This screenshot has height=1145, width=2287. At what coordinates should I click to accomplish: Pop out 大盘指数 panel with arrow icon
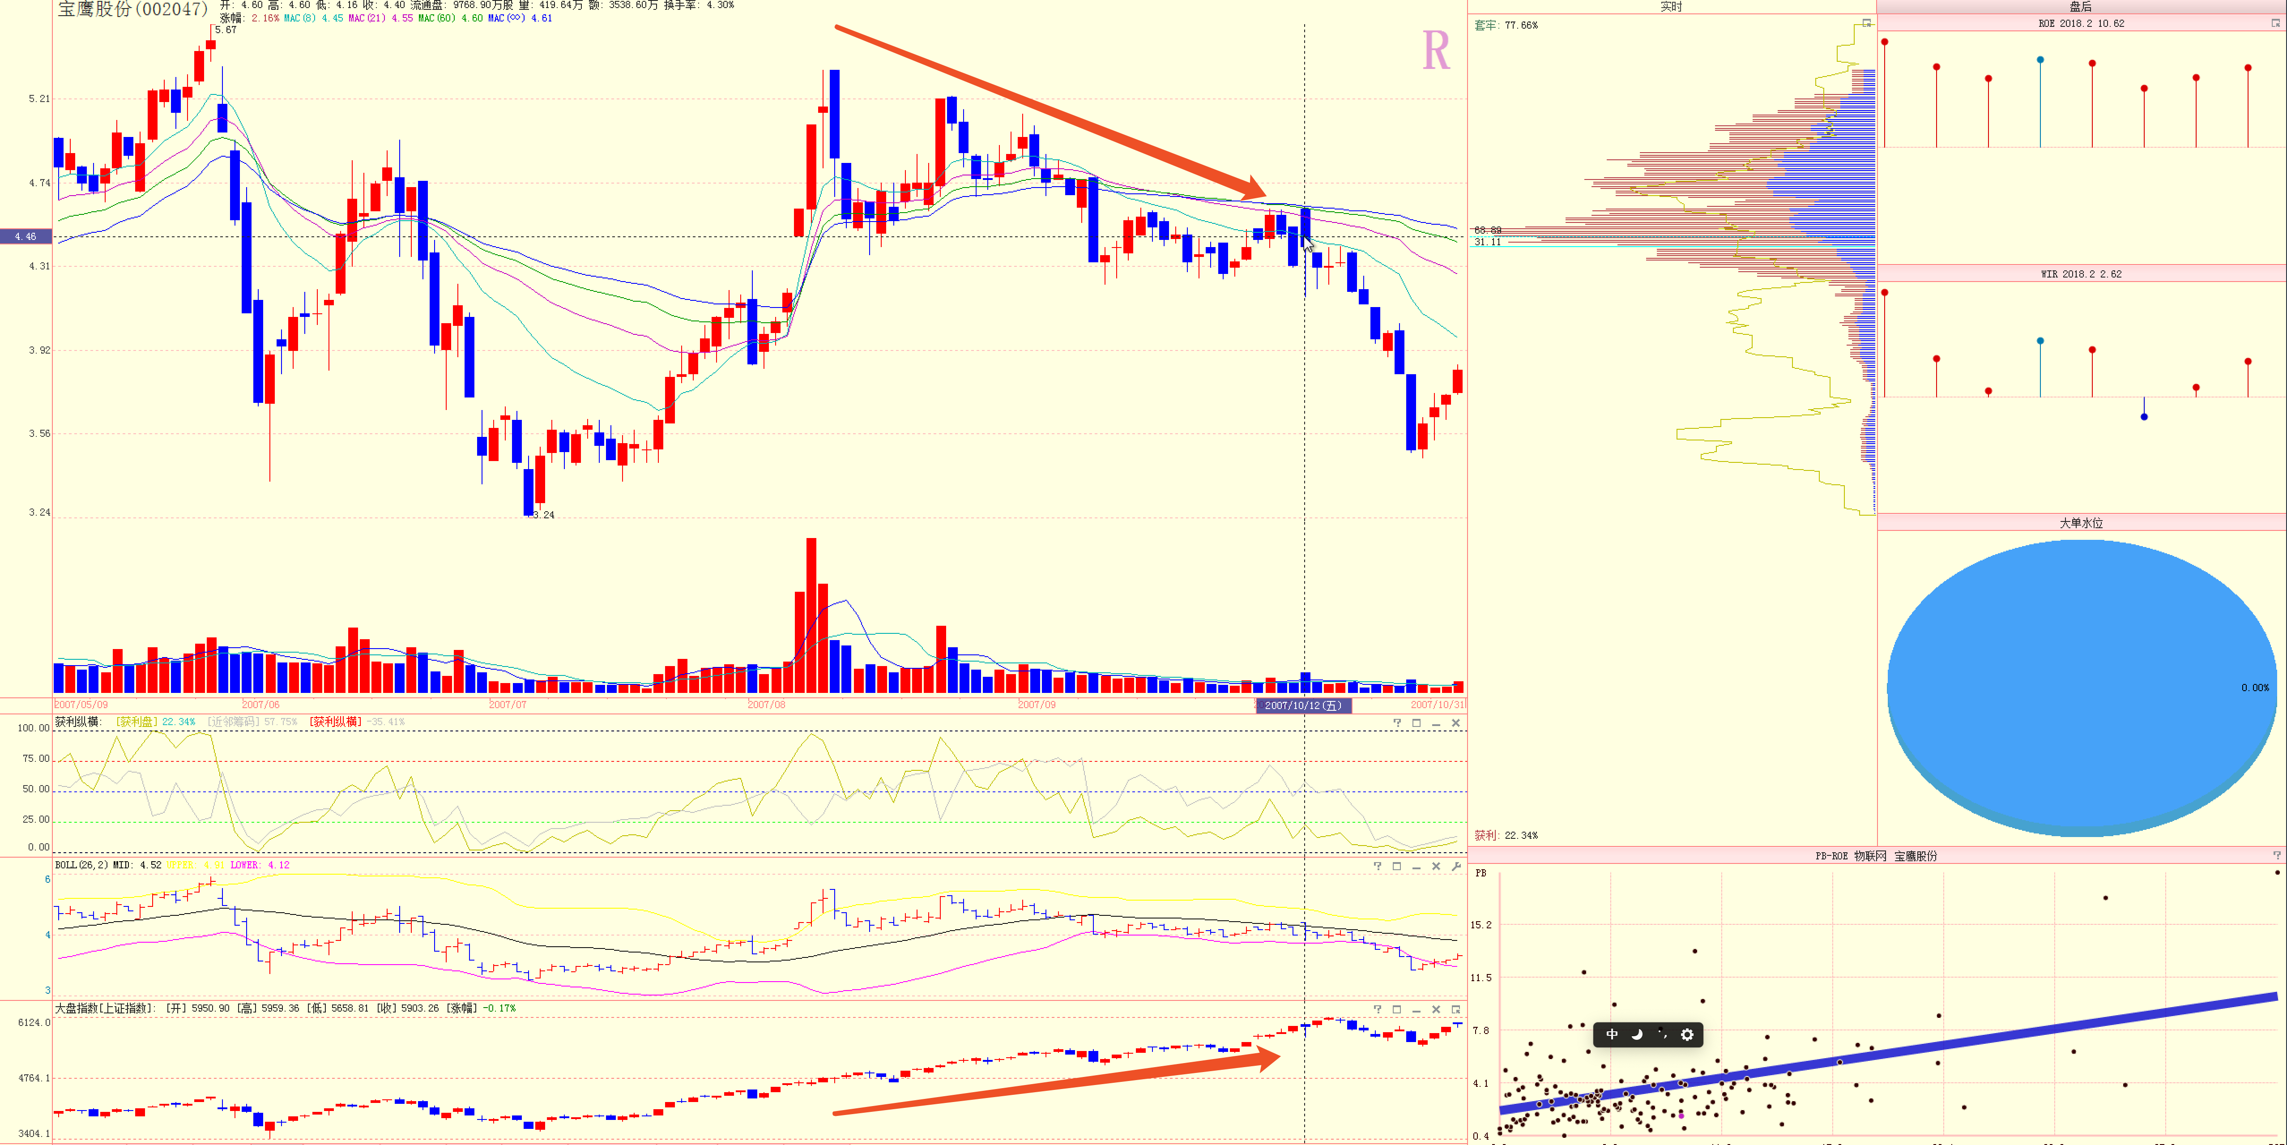(x=1456, y=1009)
